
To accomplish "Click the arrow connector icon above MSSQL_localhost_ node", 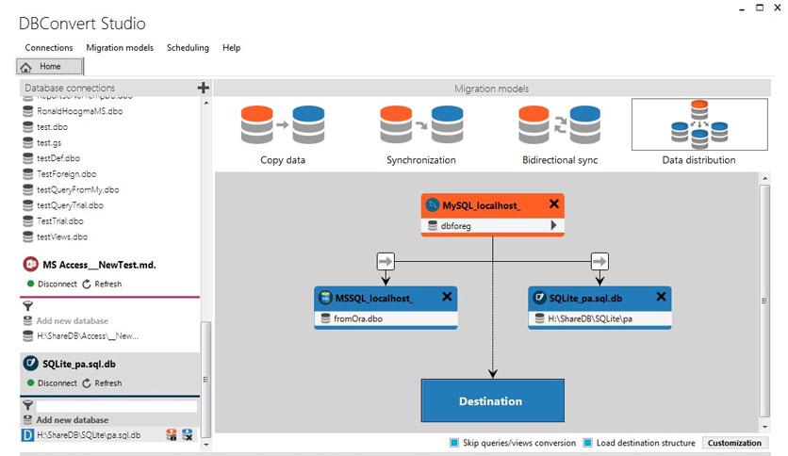I will 386,261.
